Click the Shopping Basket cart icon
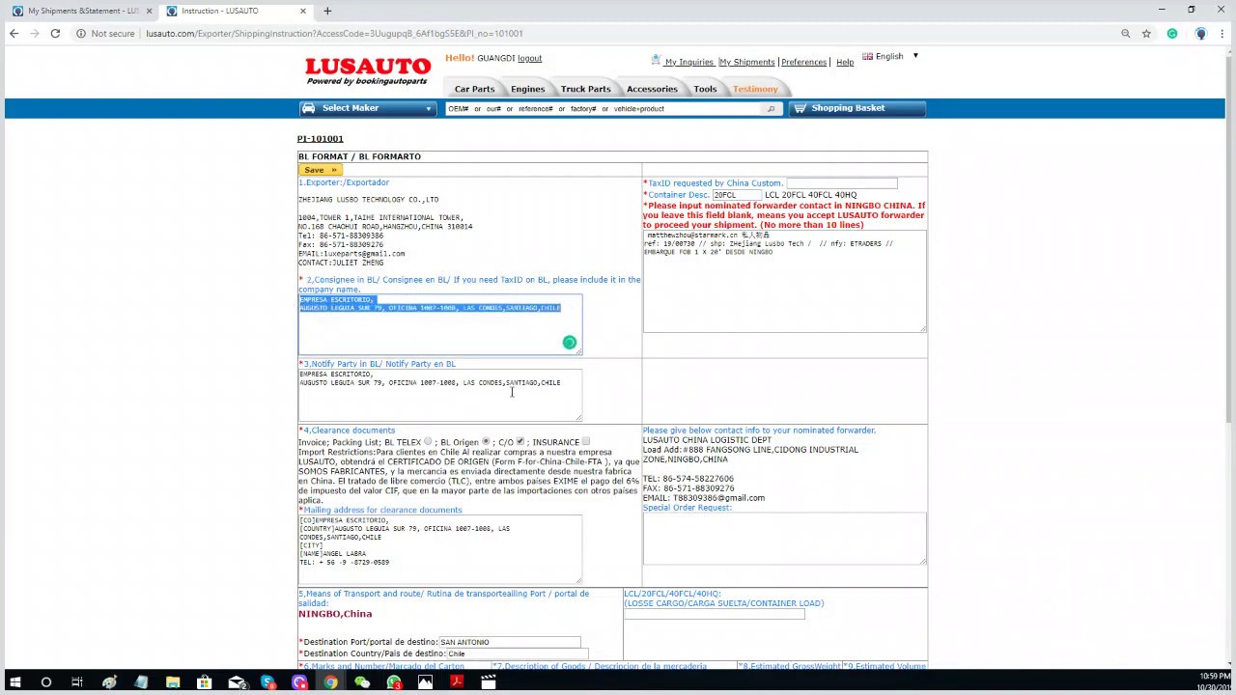Image resolution: width=1236 pixels, height=695 pixels. coord(799,108)
